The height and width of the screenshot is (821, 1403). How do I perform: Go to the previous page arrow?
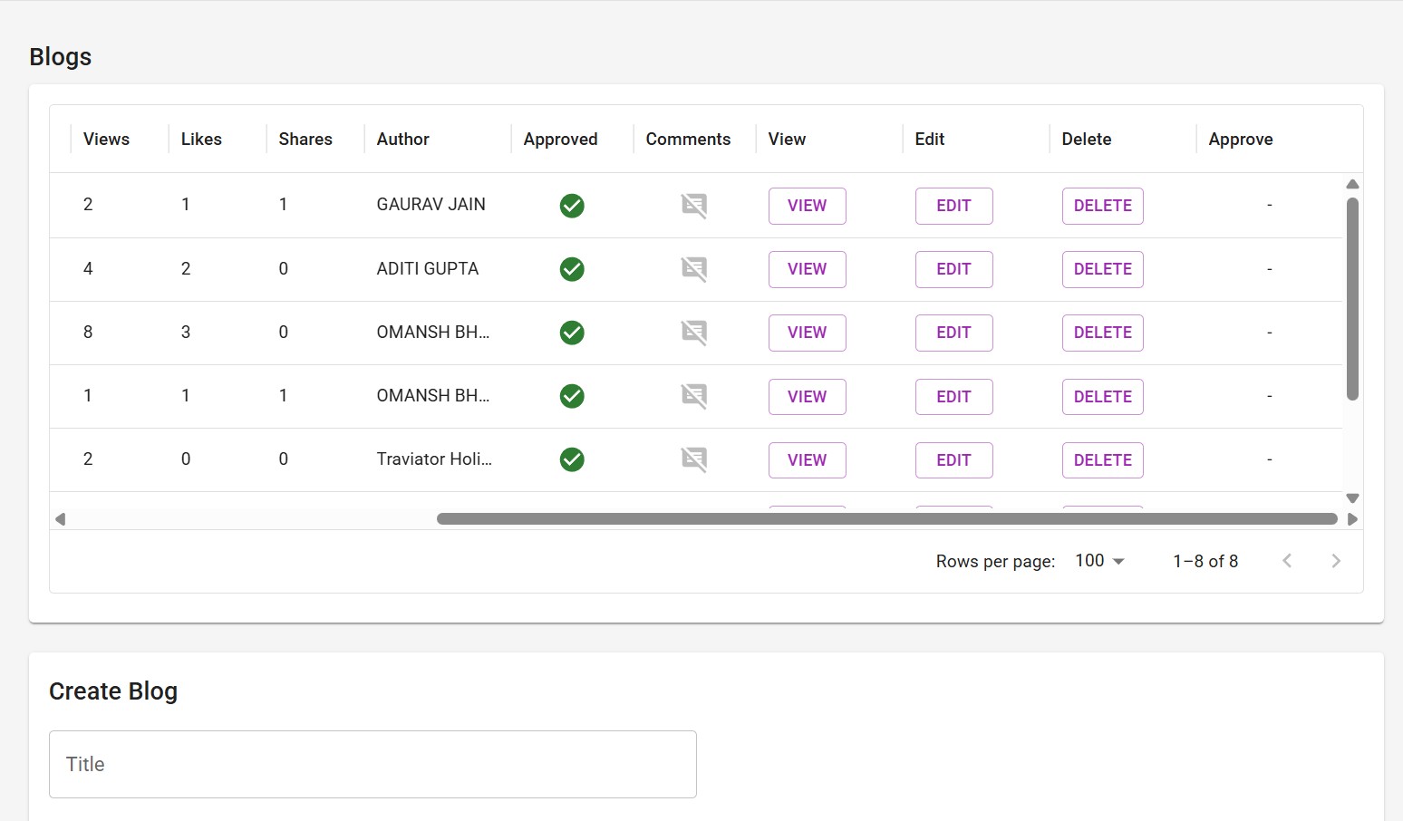pyautogui.click(x=1287, y=561)
